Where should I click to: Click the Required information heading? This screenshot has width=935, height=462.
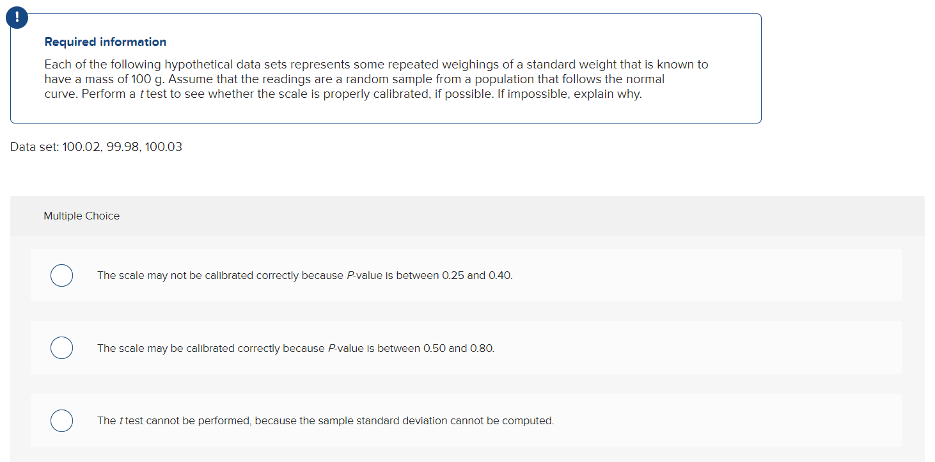(105, 42)
